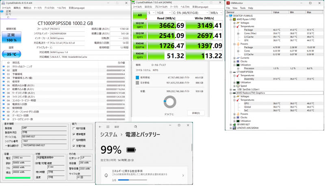Select the AMD Radeon(TM) Graphics tree row
This screenshot has width=325, height=187.
[x=280, y=93]
